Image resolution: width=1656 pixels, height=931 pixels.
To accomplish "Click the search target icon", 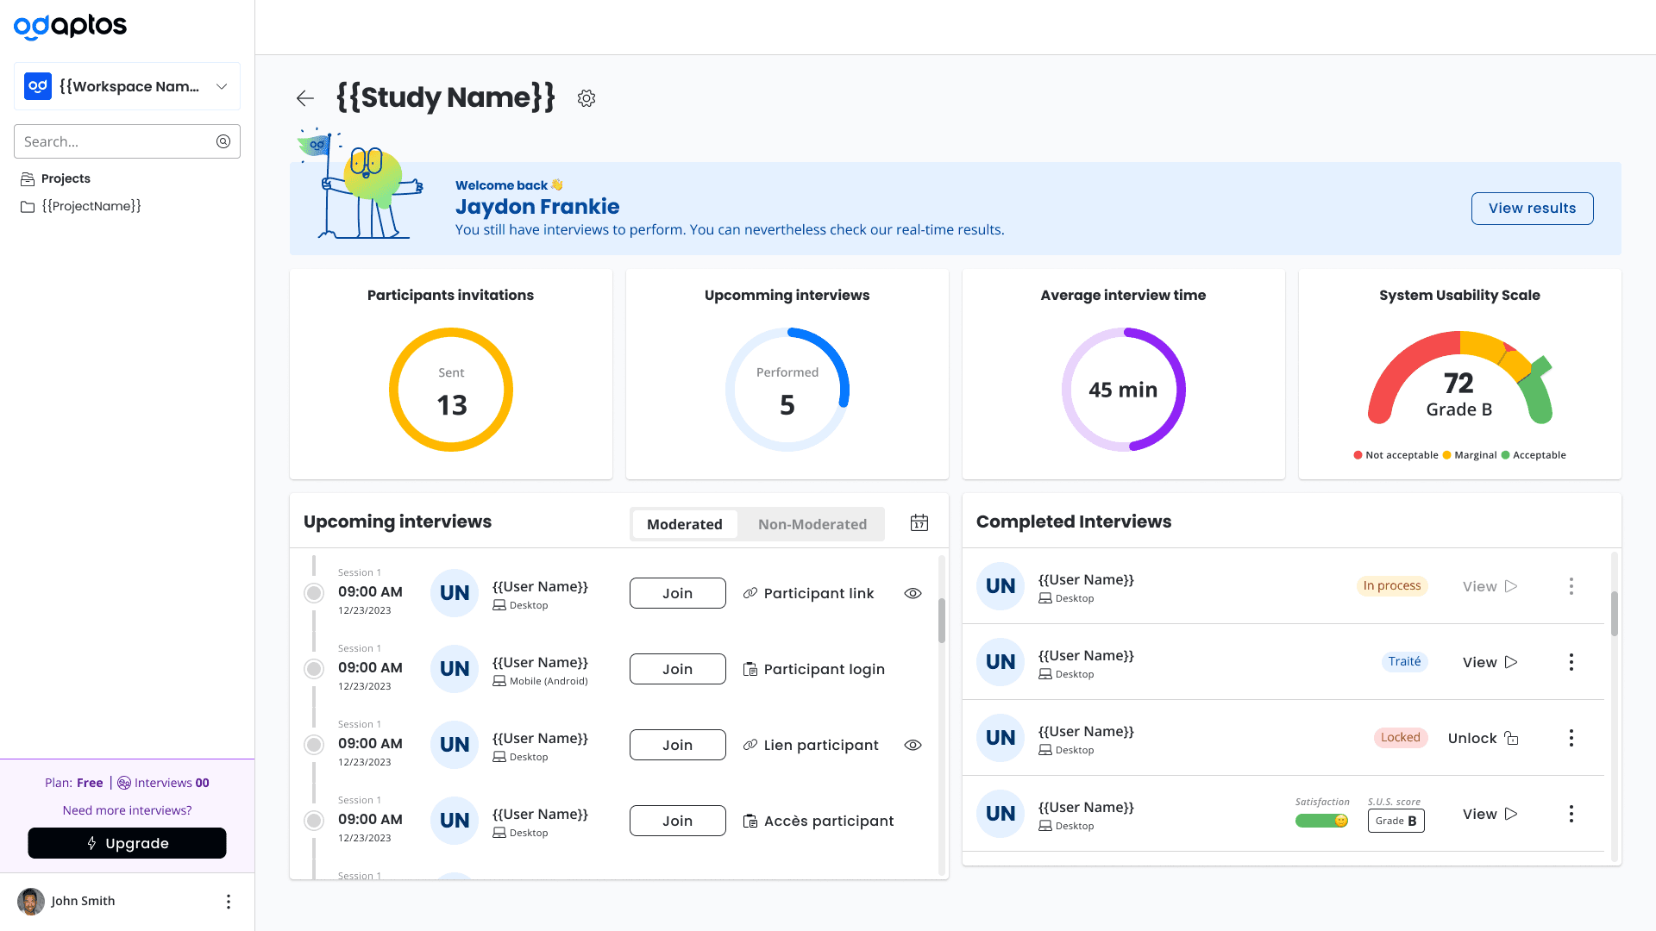I will pyautogui.click(x=223, y=141).
